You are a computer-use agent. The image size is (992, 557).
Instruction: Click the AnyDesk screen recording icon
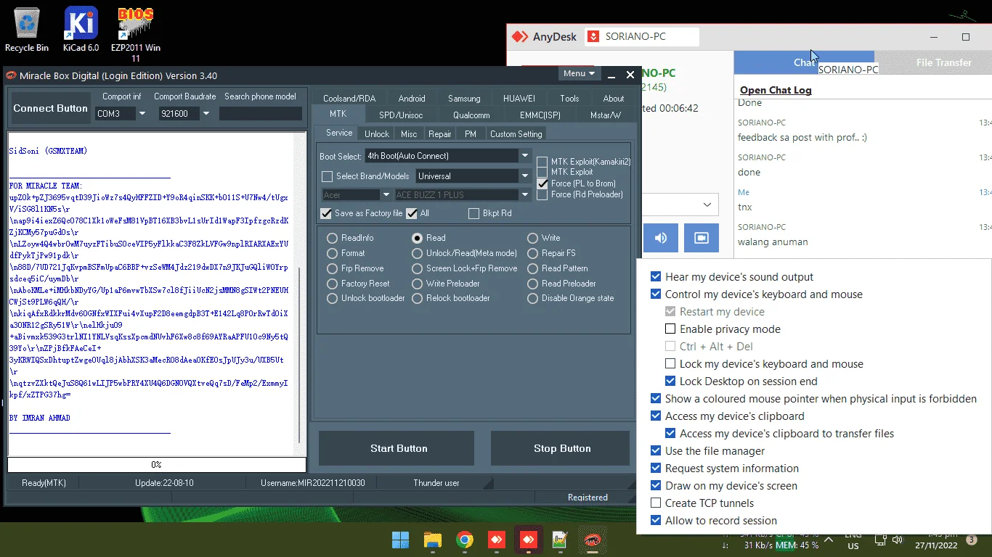tap(702, 238)
